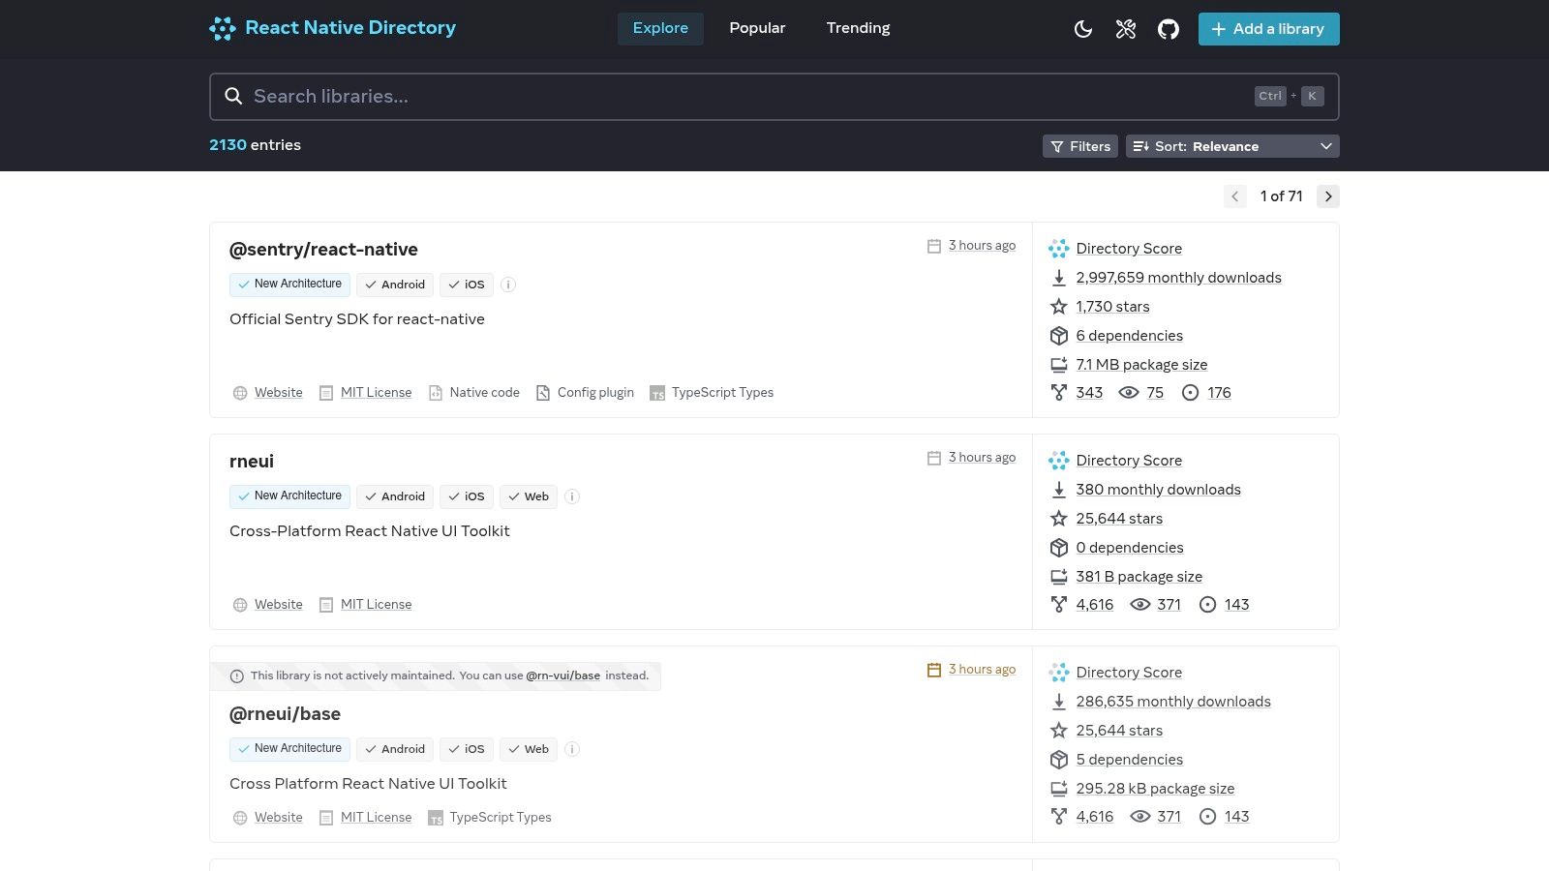Click the 75 watchers eye icon

[x=1129, y=393]
